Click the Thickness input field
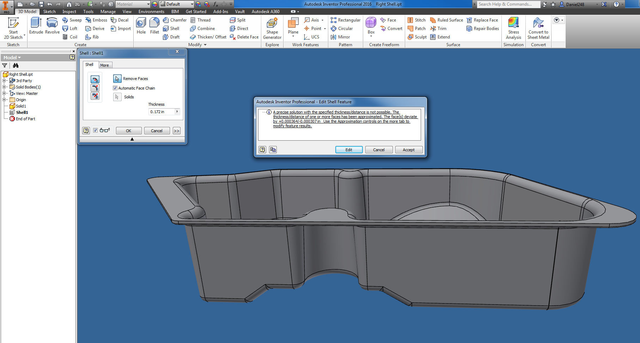640x343 pixels. [x=161, y=112]
